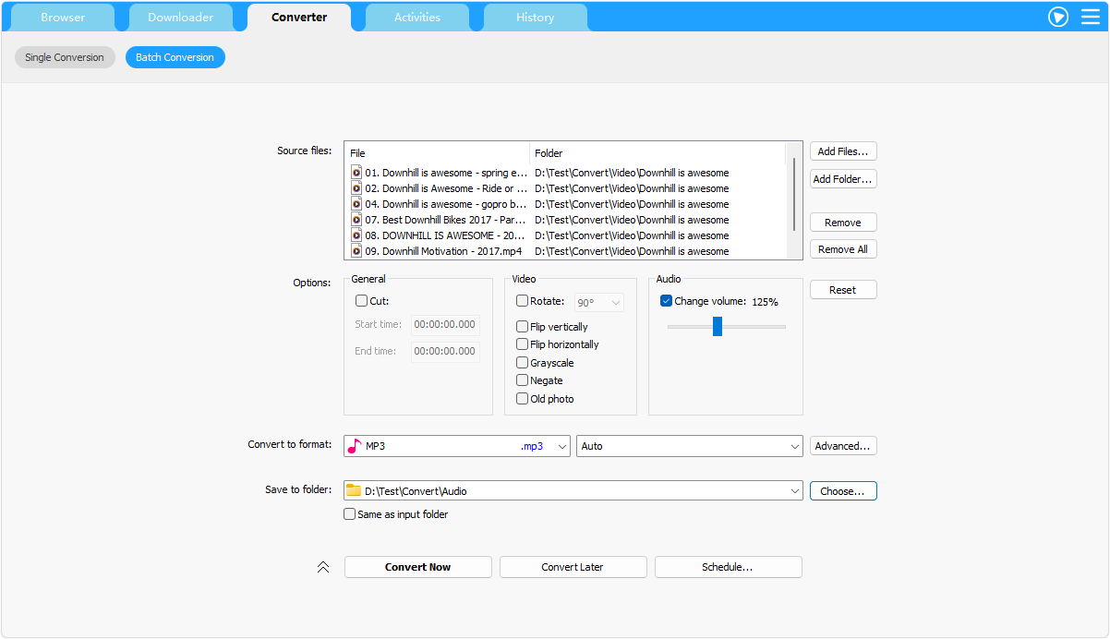Image resolution: width=1110 pixels, height=639 pixels.
Task: Click file icon of 09. Downhill Motivation
Action: click(x=356, y=251)
